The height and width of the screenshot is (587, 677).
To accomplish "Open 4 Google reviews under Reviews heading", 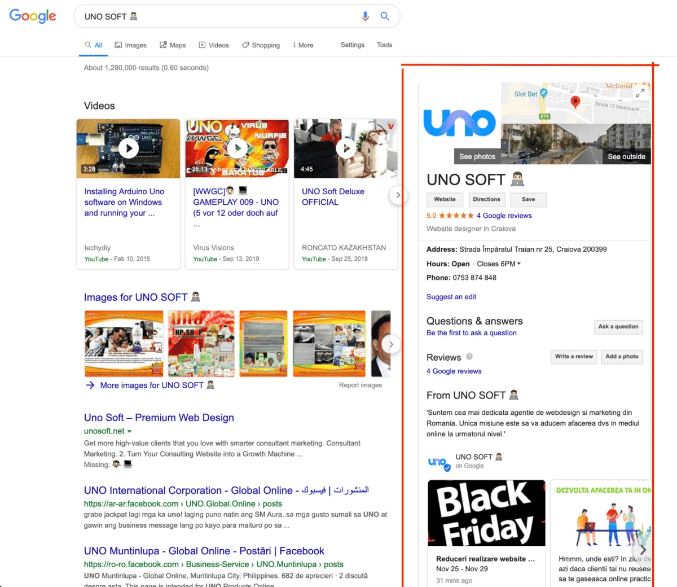I will [x=454, y=371].
